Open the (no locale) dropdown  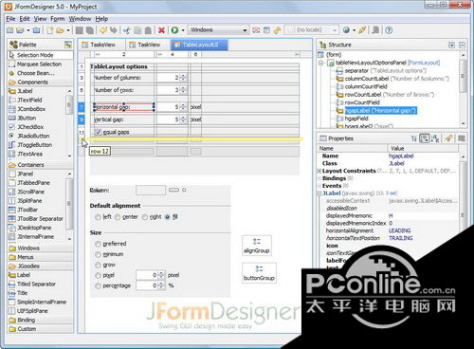(x=312, y=30)
